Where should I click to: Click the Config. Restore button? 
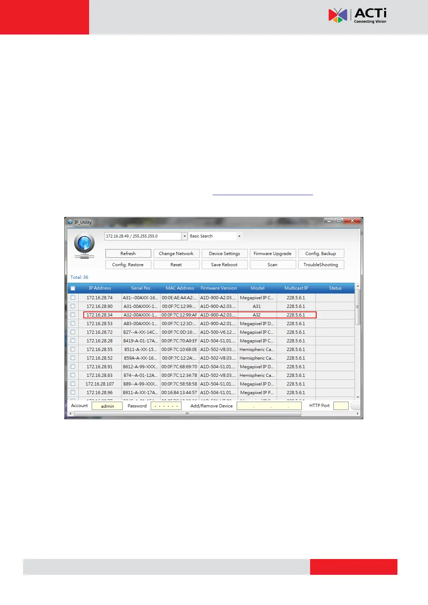pyautogui.click(x=128, y=265)
